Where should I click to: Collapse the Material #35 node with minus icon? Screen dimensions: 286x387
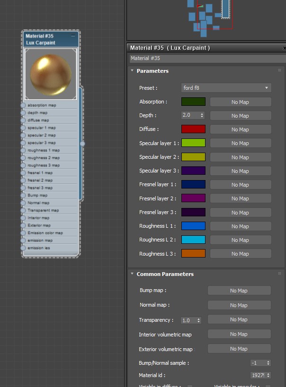tap(73, 36)
